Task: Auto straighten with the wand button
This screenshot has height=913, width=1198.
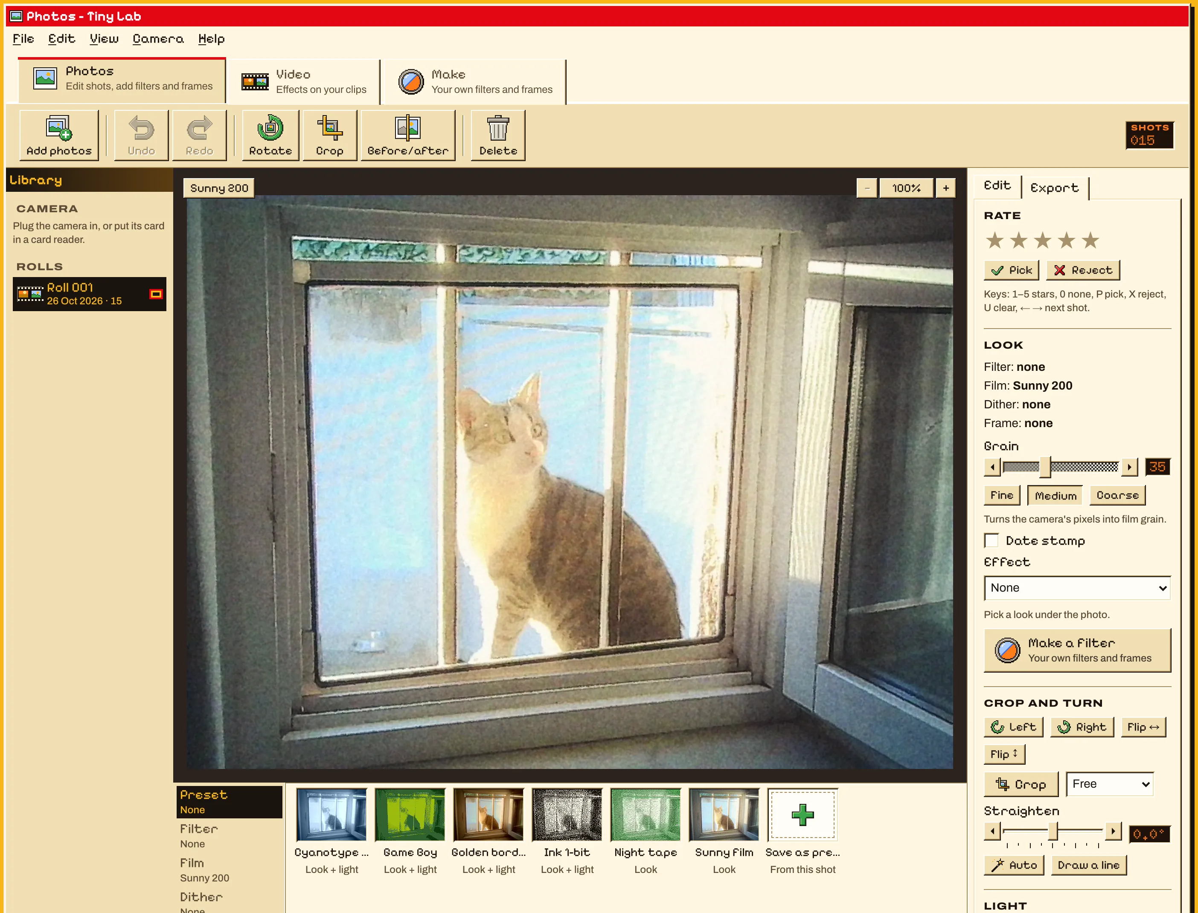Action: click(x=1014, y=865)
